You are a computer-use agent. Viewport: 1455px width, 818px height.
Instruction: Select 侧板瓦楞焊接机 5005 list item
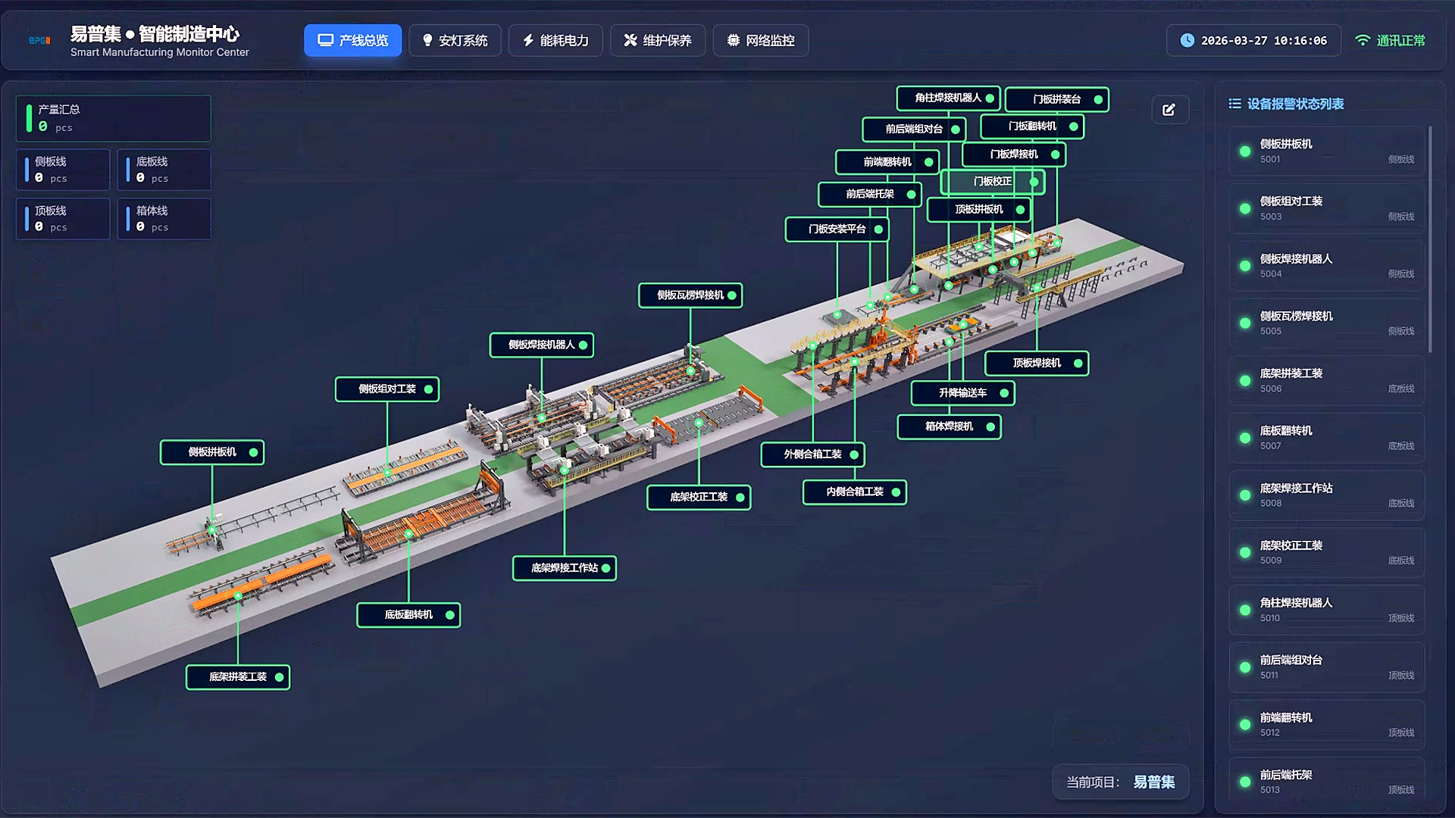tap(1326, 323)
